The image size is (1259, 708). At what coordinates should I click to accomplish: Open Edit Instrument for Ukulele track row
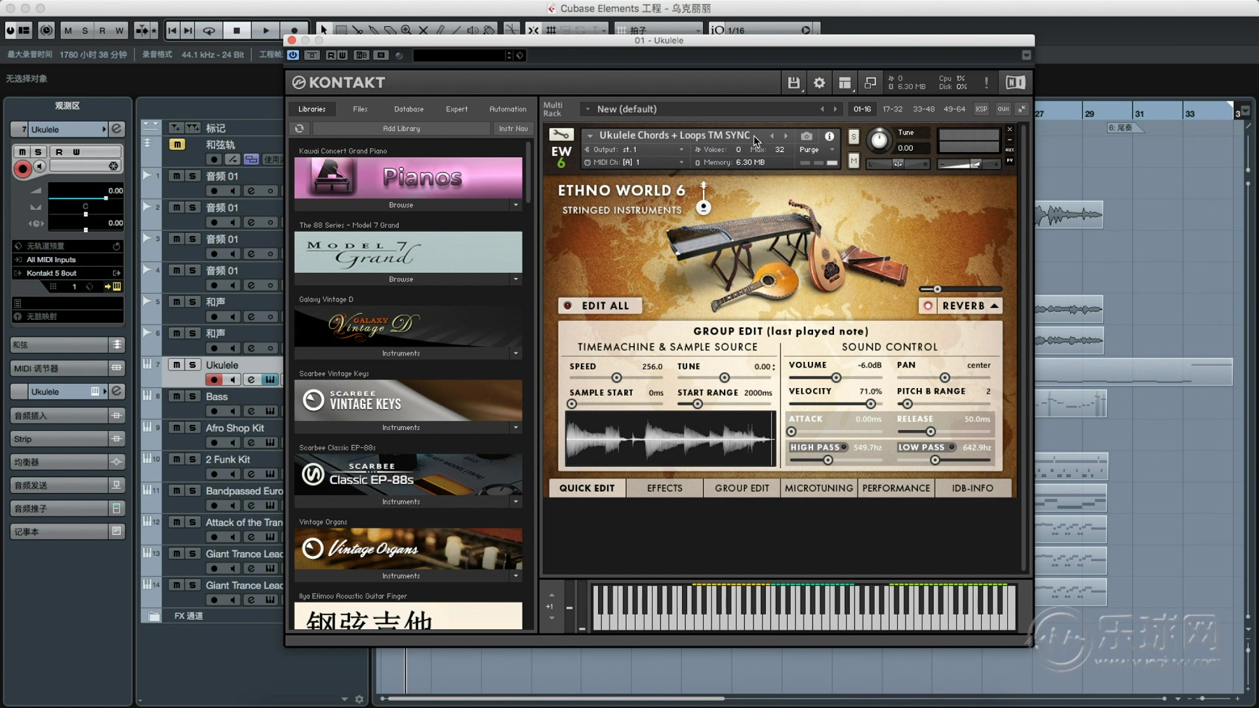[x=270, y=380]
